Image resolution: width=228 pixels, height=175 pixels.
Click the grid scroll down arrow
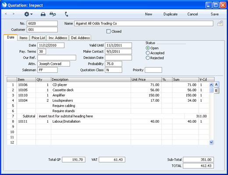coord(211,142)
